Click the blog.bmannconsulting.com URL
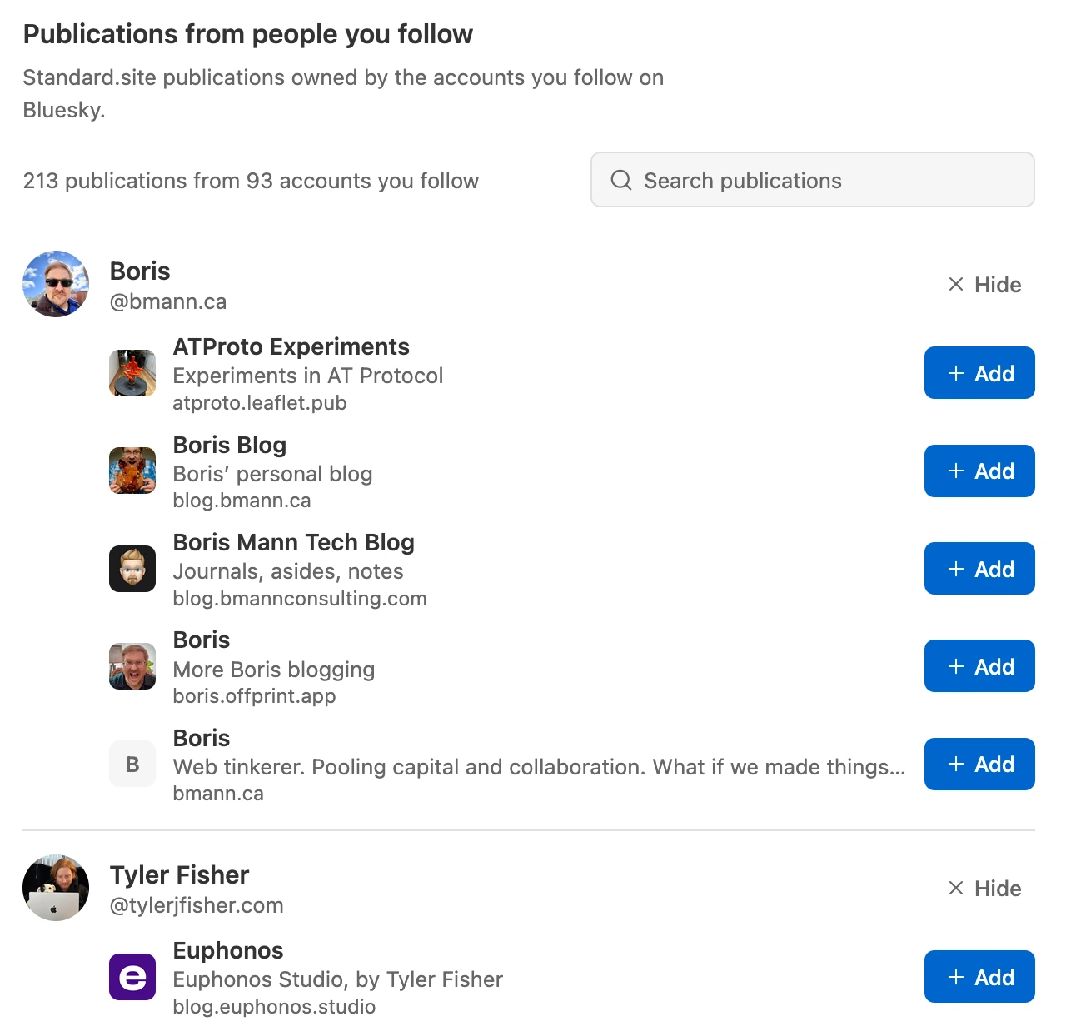This screenshot has width=1076, height=1026. 300,599
